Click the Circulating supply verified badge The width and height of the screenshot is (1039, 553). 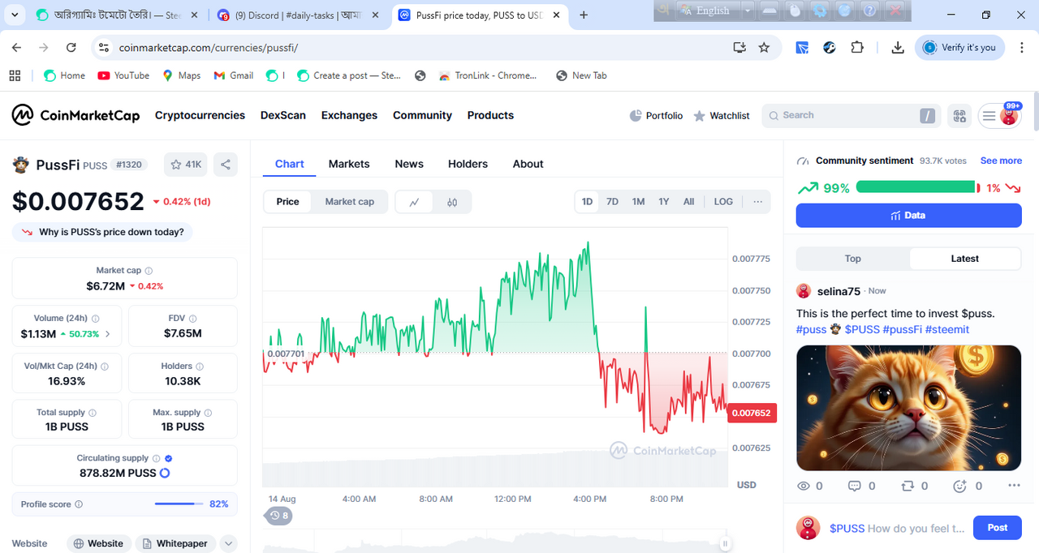(169, 458)
